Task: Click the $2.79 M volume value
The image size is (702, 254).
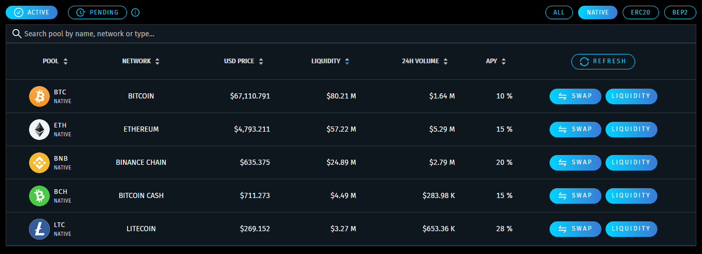Action: 442,163
